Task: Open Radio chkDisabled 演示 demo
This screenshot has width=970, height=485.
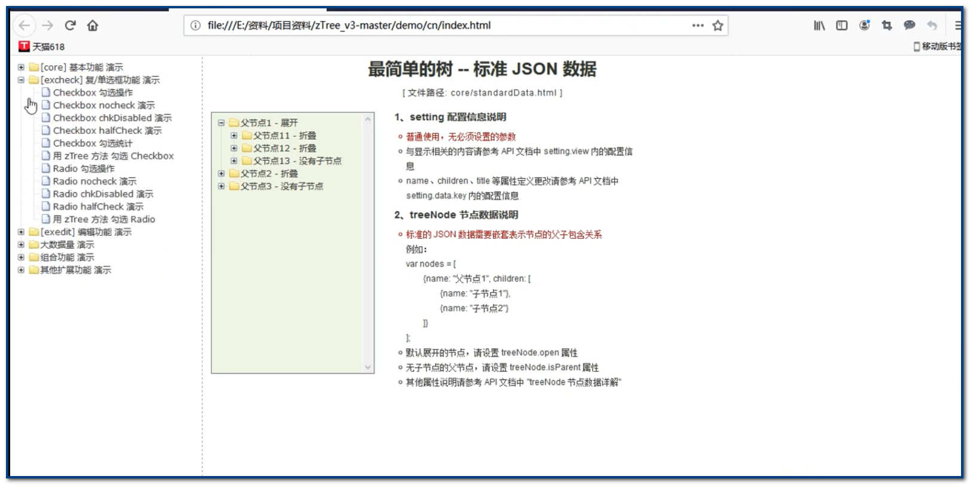Action: [103, 194]
